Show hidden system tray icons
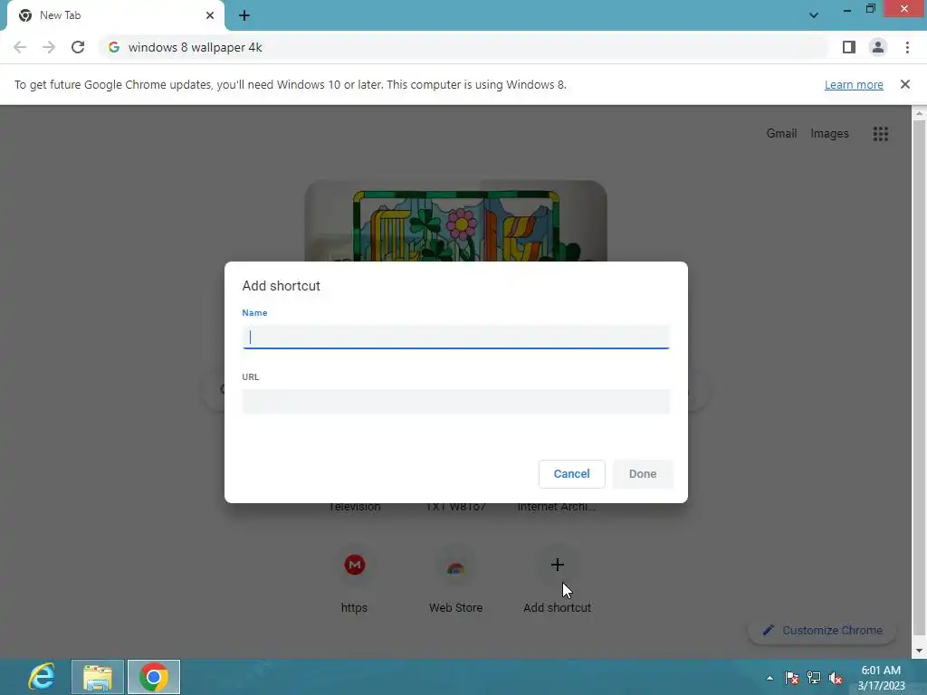Image resolution: width=927 pixels, height=695 pixels. coord(769,678)
